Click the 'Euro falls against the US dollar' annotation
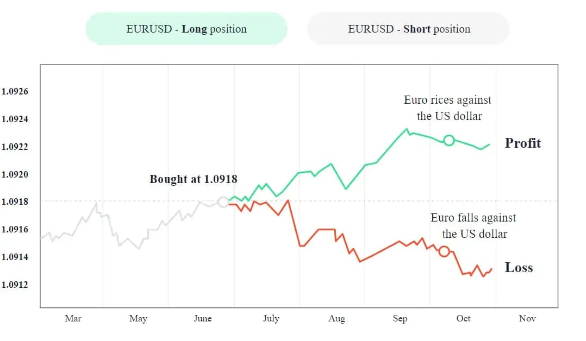 point(473,226)
